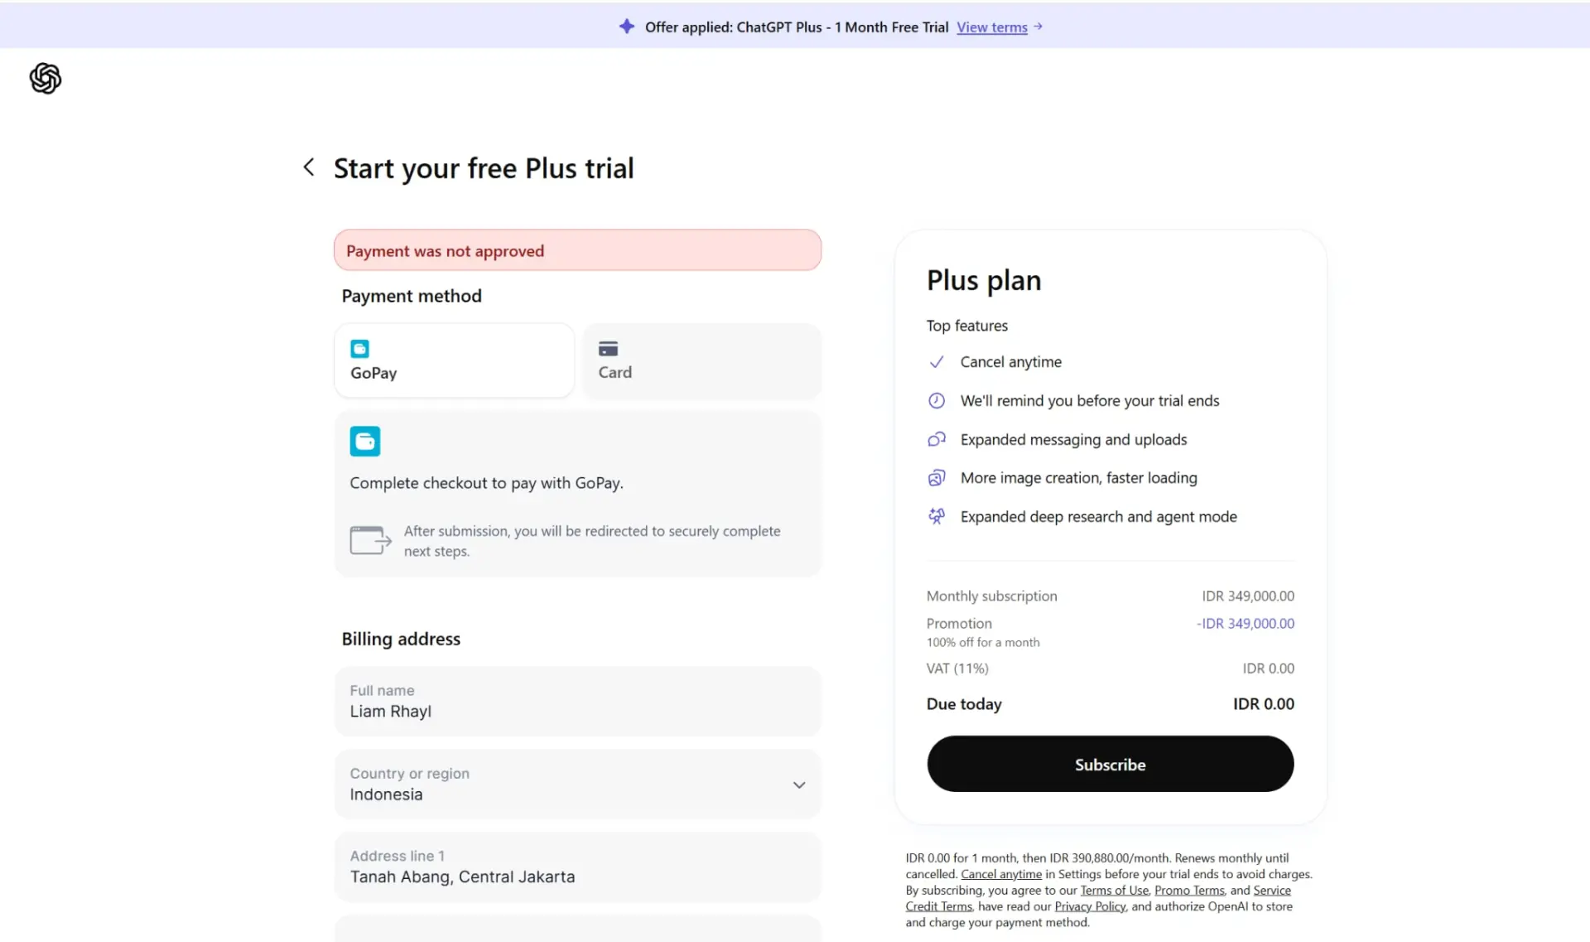The height and width of the screenshot is (942, 1590).
Task: Open the Cancel anytime link
Action: [1001, 874]
